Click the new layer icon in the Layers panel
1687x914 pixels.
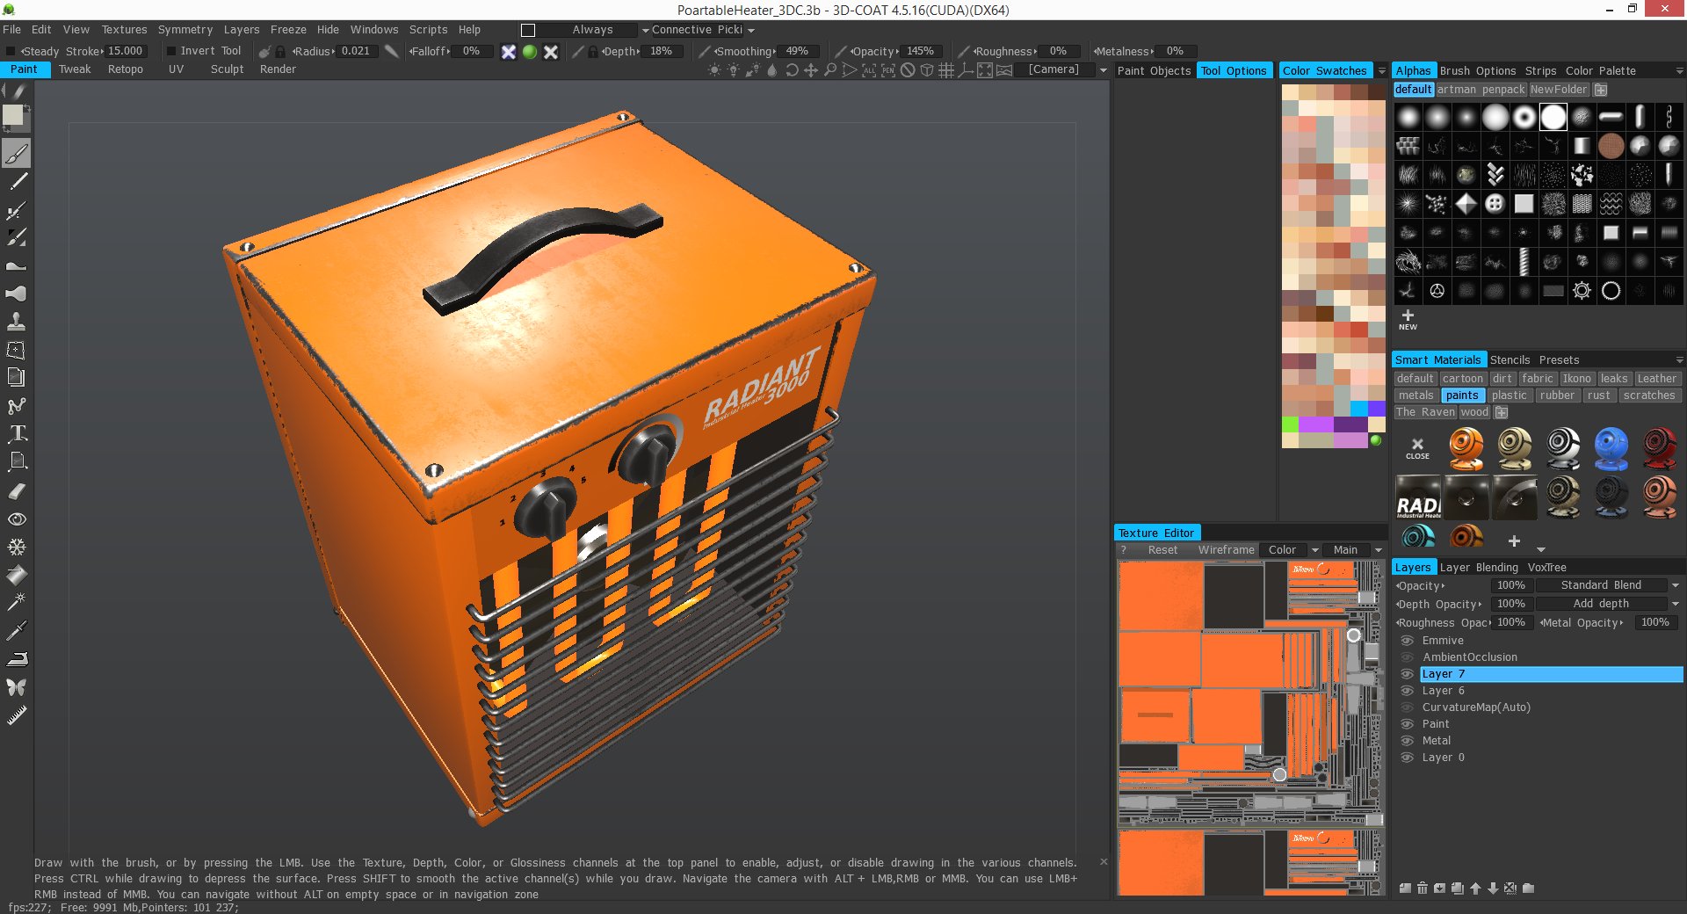click(x=1405, y=889)
